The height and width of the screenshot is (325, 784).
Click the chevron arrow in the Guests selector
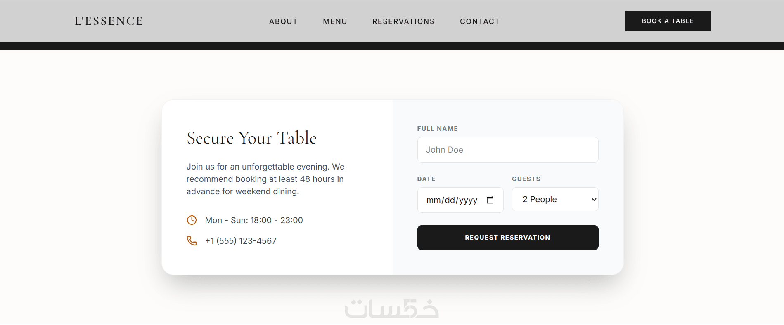[x=594, y=200]
